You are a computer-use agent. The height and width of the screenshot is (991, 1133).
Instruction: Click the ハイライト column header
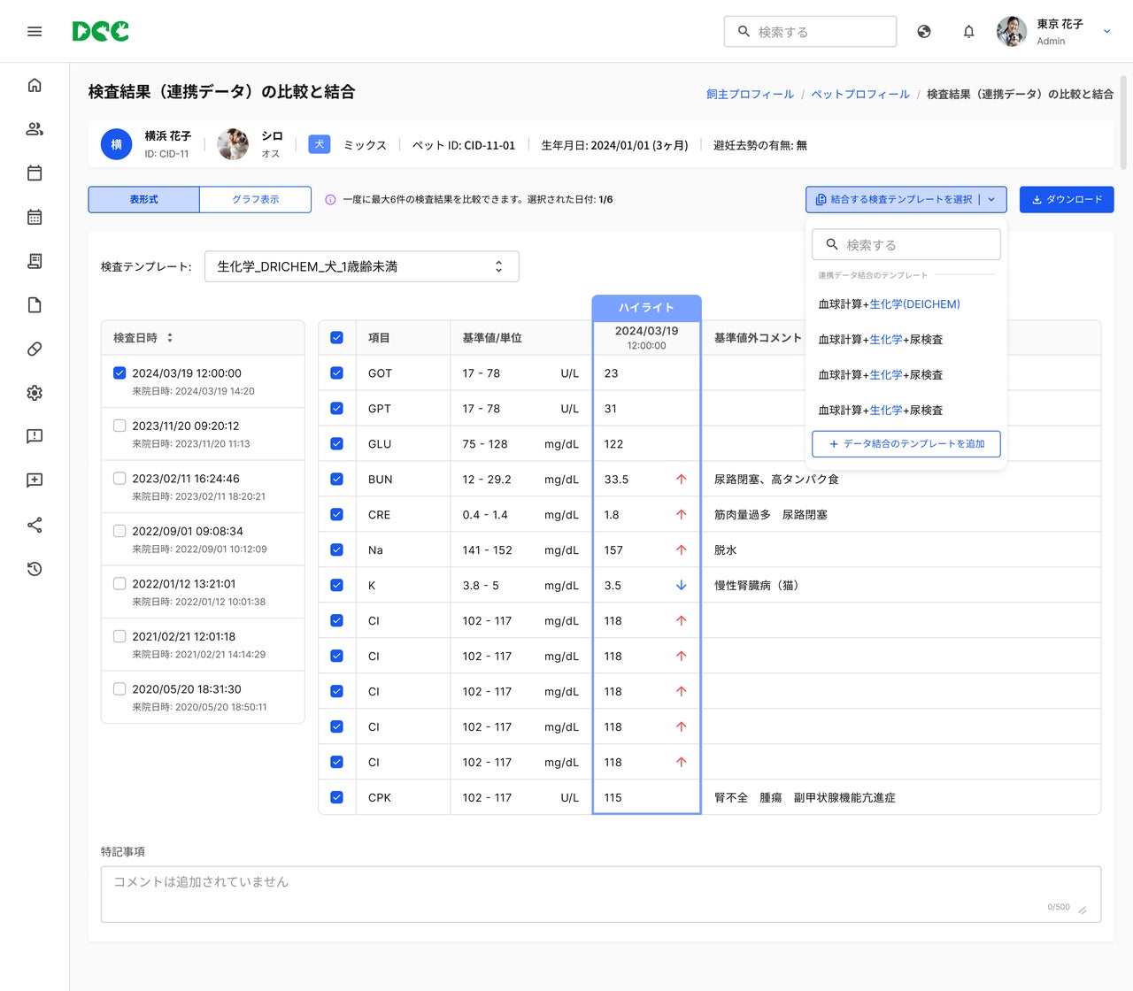coord(646,307)
